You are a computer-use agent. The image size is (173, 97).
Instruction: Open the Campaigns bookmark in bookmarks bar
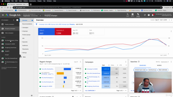(x=47, y=11)
